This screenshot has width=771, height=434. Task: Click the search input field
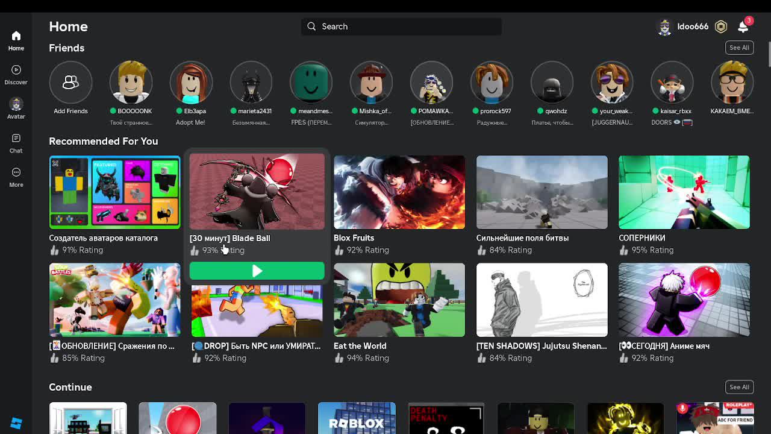coord(401,27)
